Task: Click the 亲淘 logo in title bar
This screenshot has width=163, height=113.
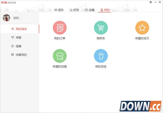Action: click(x=4, y=2)
